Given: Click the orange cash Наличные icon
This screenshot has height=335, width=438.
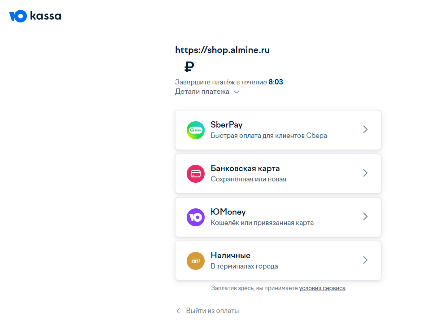Looking at the screenshot, I should click(195, 261).
